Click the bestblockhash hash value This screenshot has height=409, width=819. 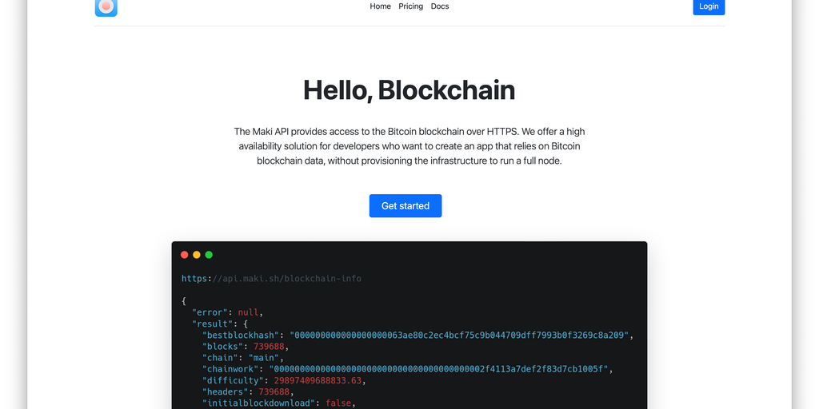point(461,336)
